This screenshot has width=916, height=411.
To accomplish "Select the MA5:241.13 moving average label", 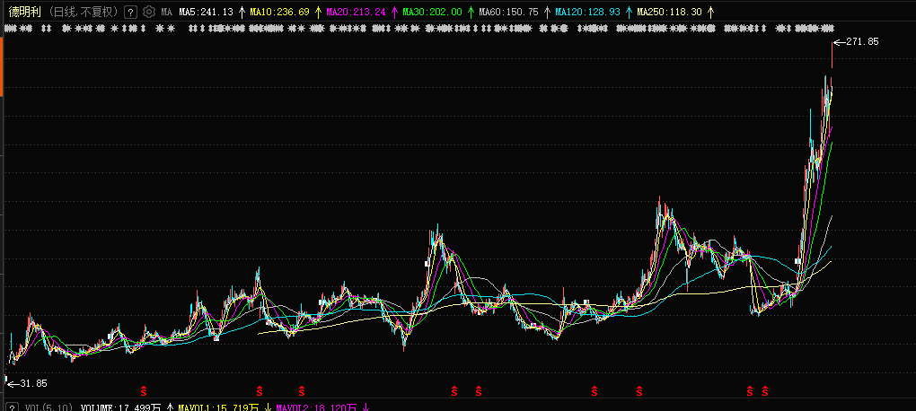I will [206, 13].
